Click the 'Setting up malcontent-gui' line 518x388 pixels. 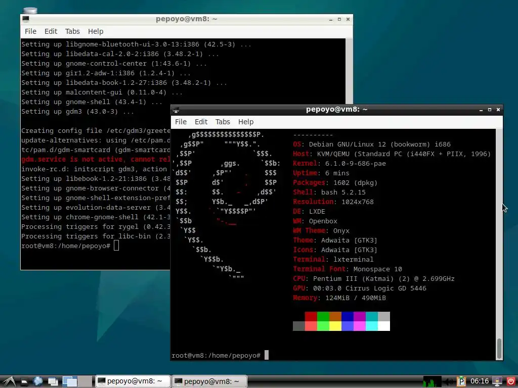[x=102, y=92]
